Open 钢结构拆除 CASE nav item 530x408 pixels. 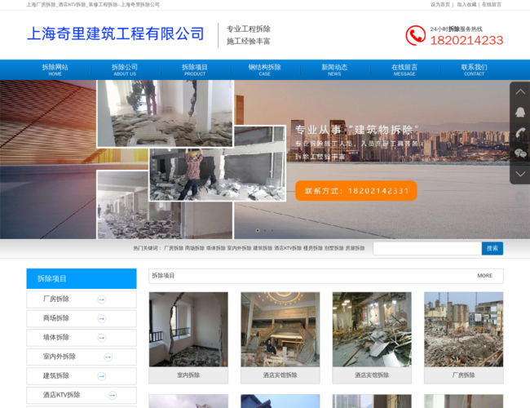[265, 69]
